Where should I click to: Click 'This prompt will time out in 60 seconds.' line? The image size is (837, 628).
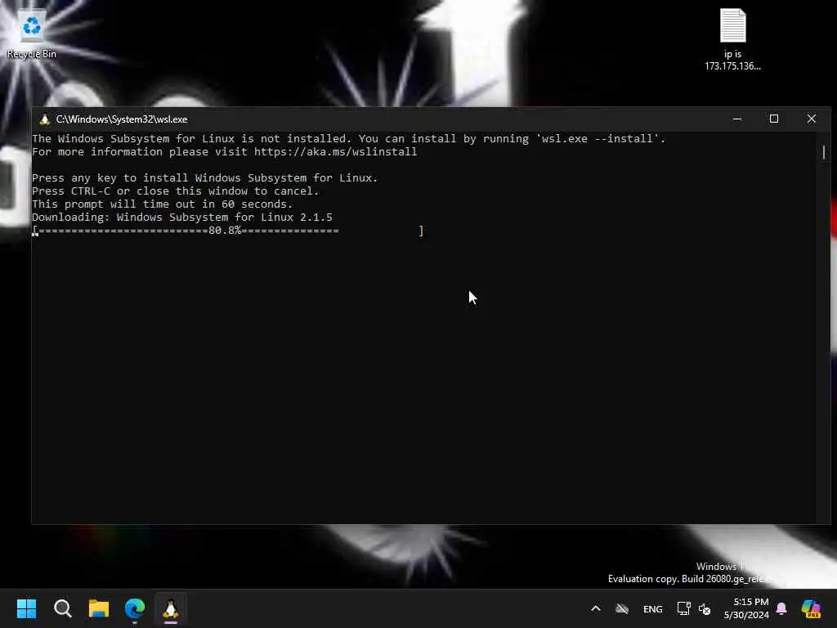pos(163,204)
